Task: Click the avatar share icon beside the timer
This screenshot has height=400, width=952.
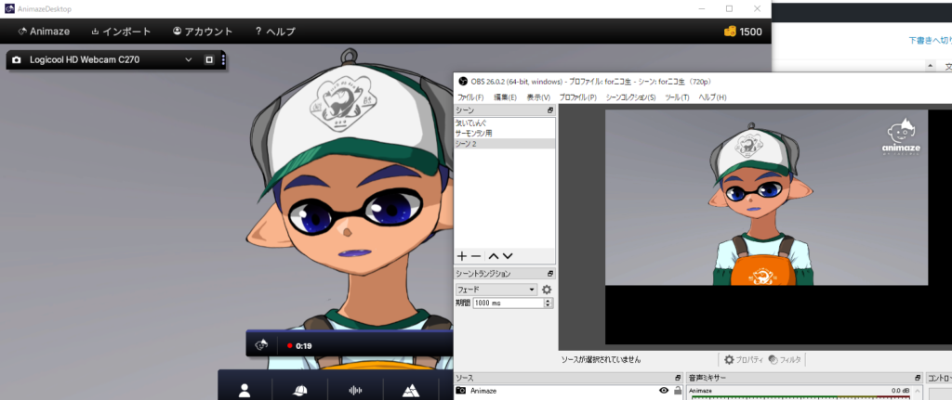Action: point(261,345)
